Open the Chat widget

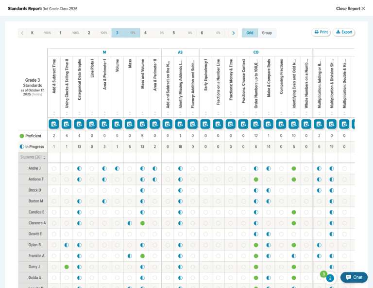pyautogui.click(x=354, y=277)
